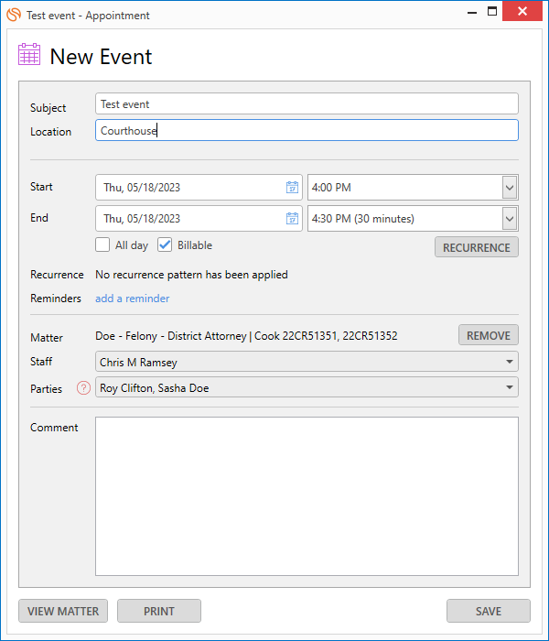
Task: Click the purple calendar New Event icon
Action: coord(29,55)
